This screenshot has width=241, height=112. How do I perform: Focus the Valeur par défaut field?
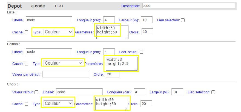[x=66, y=74]
